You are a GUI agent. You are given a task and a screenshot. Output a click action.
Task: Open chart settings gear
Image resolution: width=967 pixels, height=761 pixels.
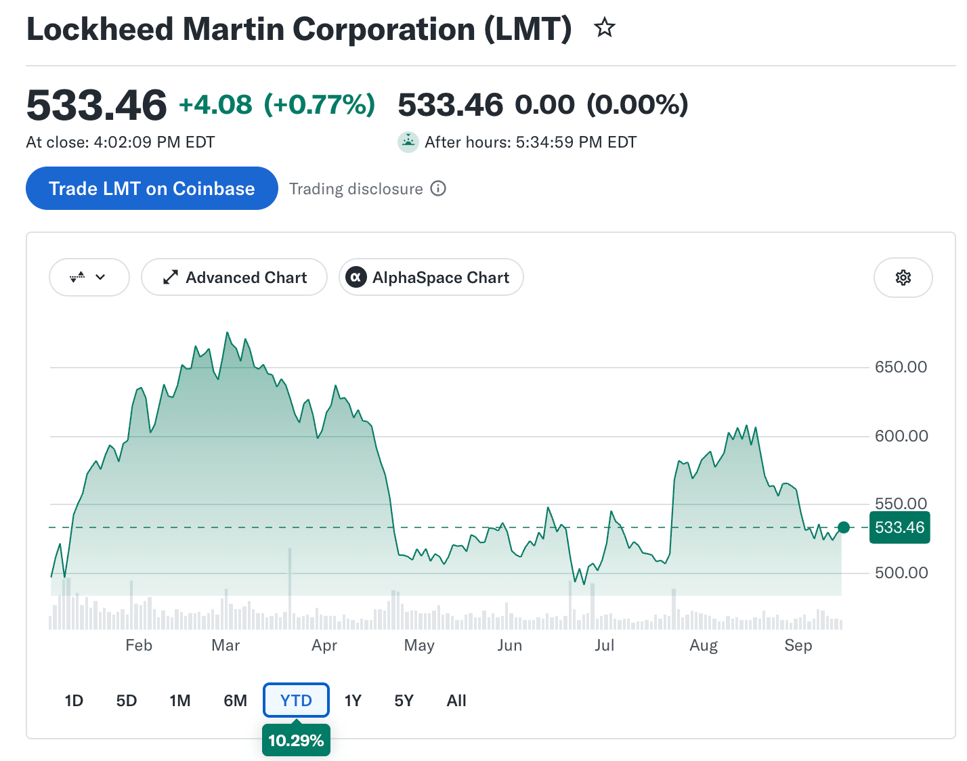[903, 278]
